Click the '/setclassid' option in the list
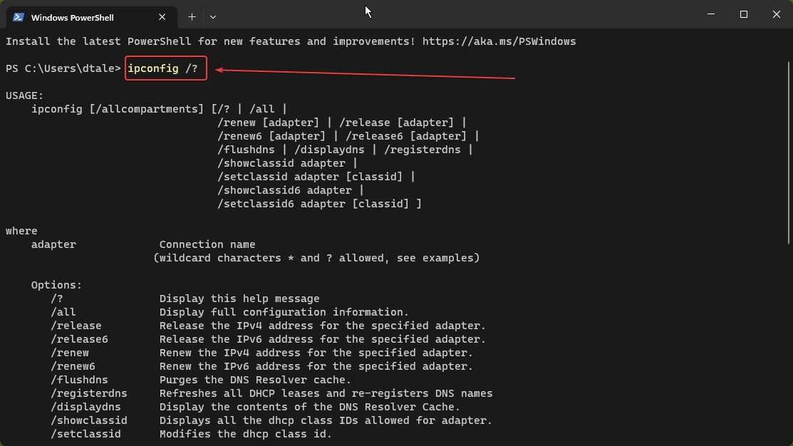Image resolution: width=793 pixels, height=446 pixels. point(86,435)
